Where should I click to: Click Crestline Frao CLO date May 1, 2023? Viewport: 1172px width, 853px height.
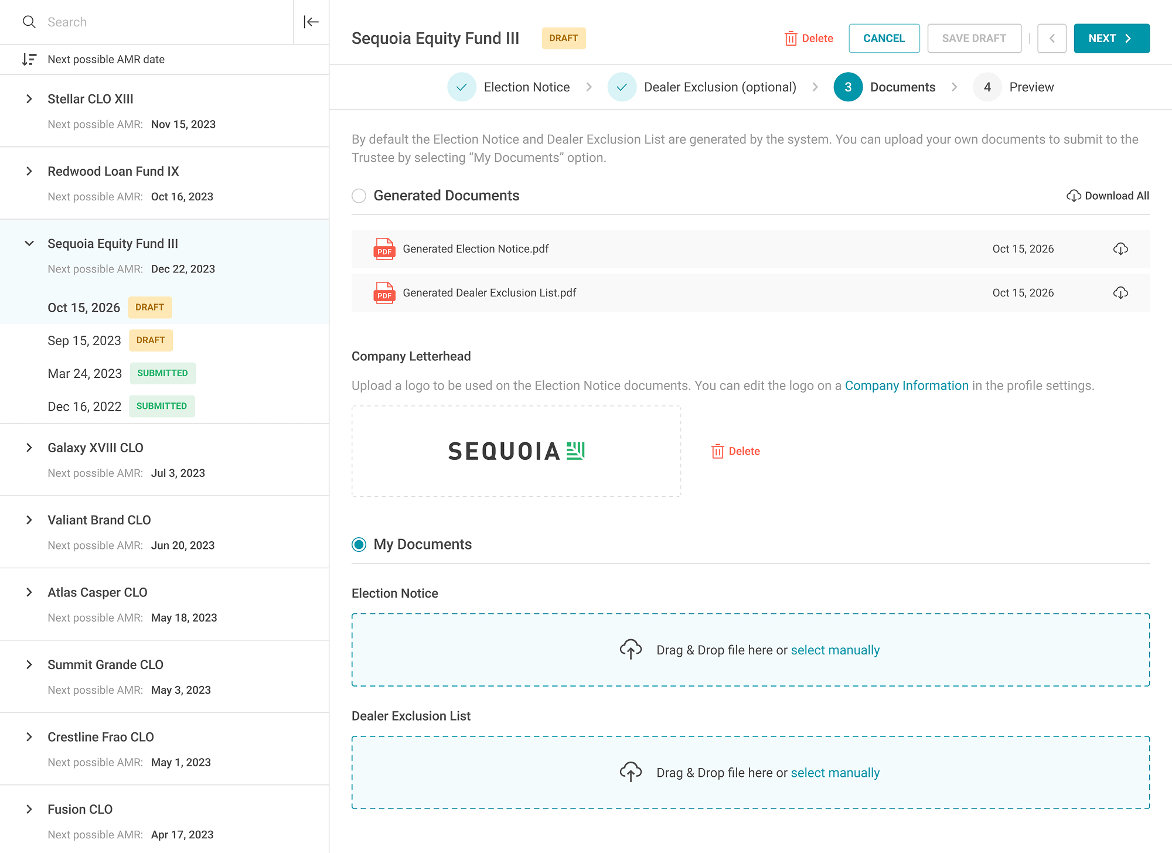[x=181, y=763]
